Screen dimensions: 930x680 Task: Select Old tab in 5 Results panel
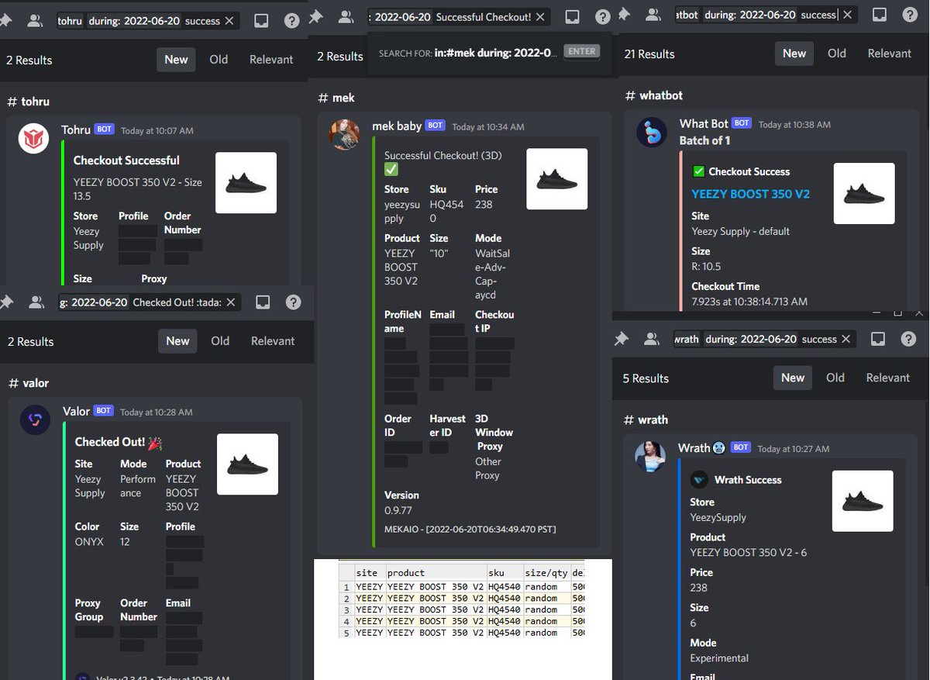835,378
